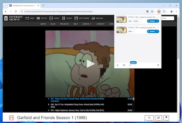The image size is (182, 123).
Task: Open the IMAGES section of Internet Archive
Action: pyautogui.click(x=97, y=18)
